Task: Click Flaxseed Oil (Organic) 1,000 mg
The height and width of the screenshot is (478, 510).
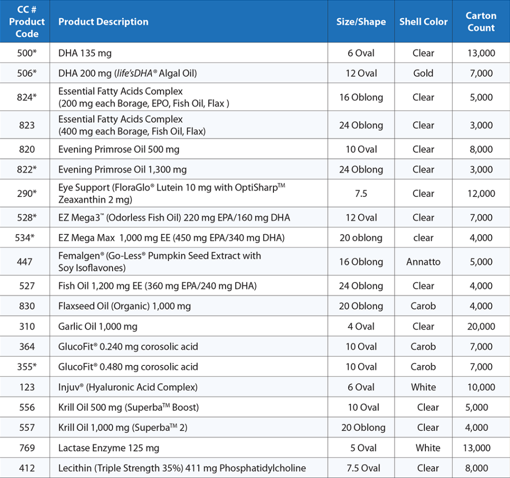Action: 125,306
